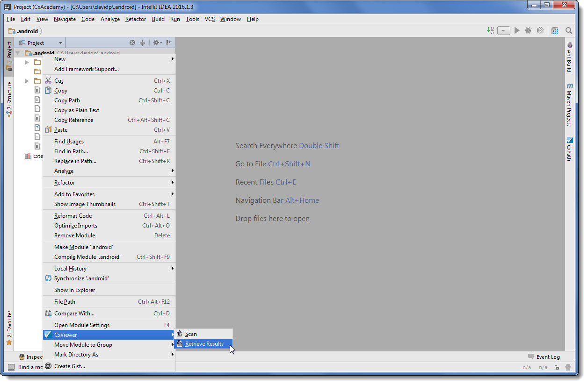Click the Retrieve Results icon

click(x=179, y=344)
